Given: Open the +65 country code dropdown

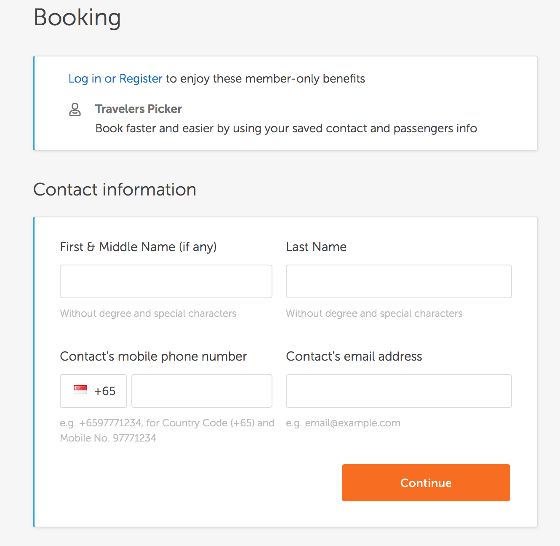Looking at the screenshot, I should coord(93,391).
